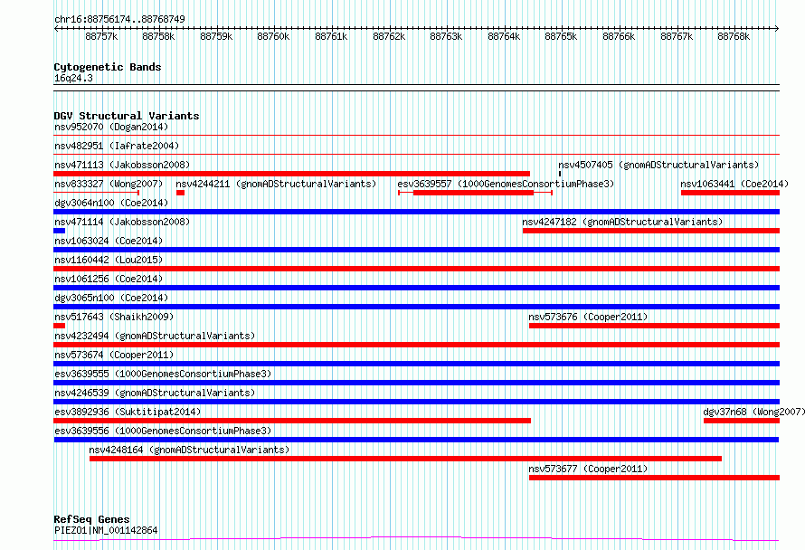805x550 pixels.
Task: Select the dgv37n68 (Wong2007) red bar
Action: [x=742, y=421]
